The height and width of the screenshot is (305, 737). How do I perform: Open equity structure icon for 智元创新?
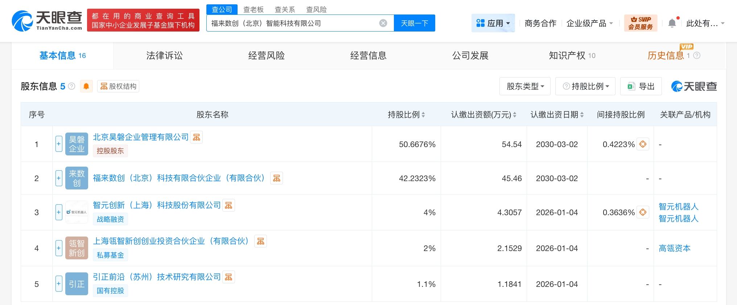(228, 205)
